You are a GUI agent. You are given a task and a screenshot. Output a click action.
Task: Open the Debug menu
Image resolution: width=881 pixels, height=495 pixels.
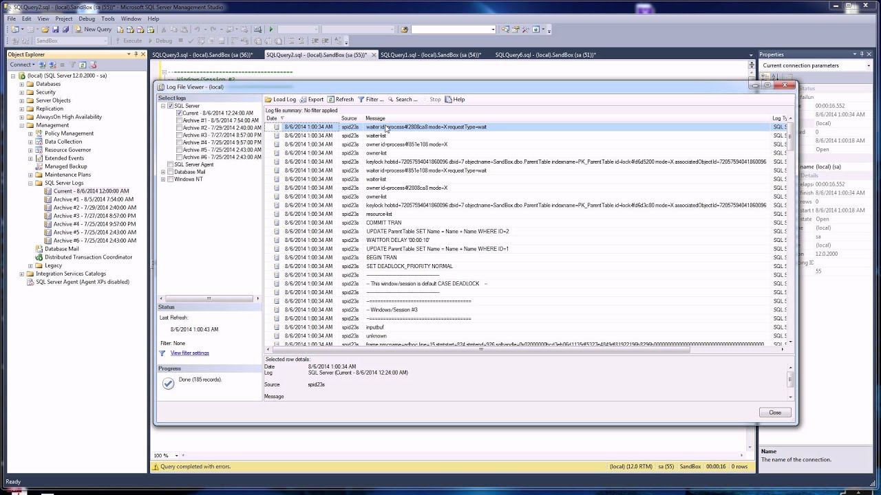pos(87,19)
